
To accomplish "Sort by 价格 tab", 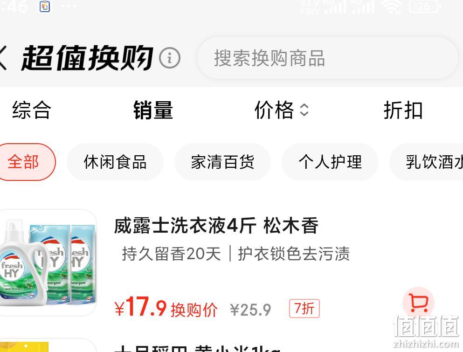I will point(274,110).
